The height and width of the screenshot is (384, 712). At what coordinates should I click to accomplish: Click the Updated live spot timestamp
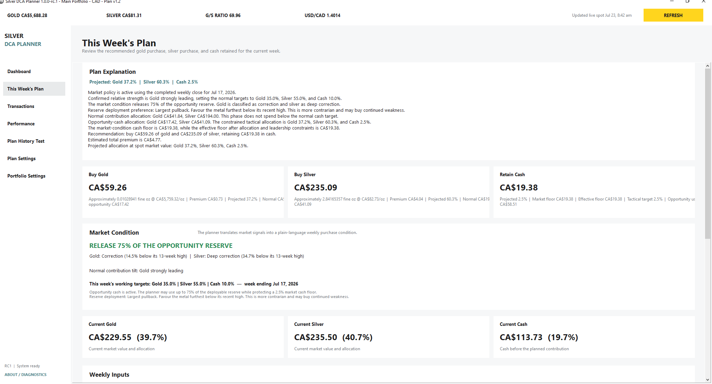(602, 15)
